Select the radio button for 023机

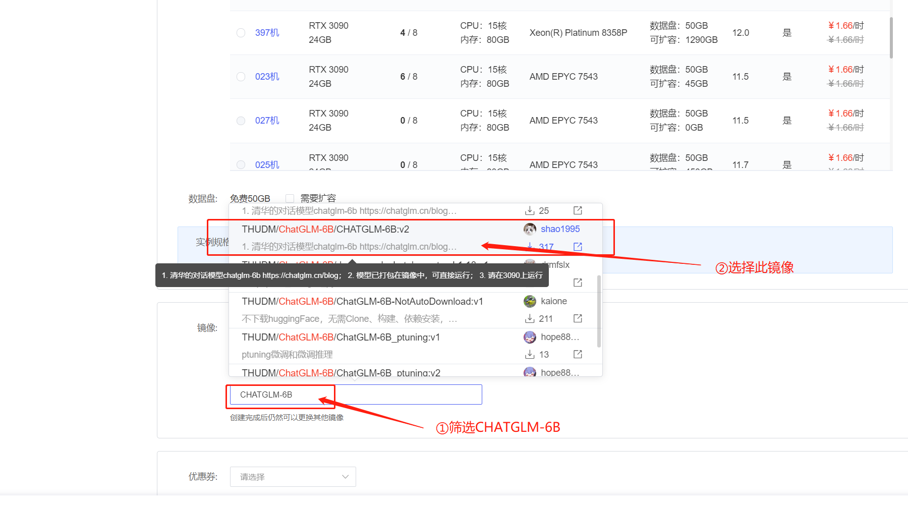click(x=241, y=77)
